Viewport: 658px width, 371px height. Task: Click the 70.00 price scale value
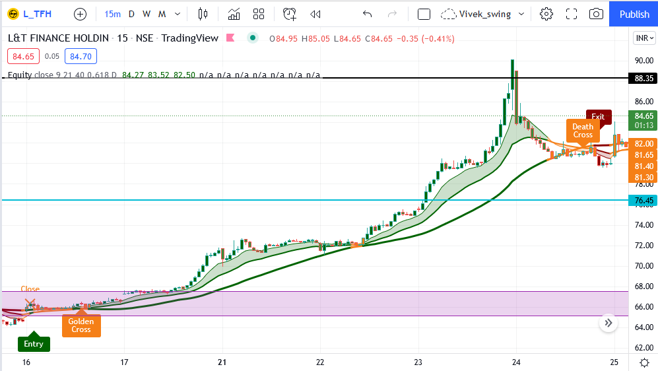[x=643, y=265]
